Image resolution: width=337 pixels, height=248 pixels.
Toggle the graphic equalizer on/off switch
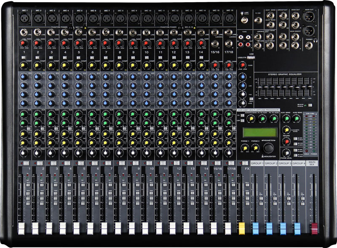[310, 105]
